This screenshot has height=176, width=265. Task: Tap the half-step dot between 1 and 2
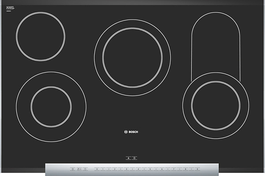[x=109, y=169]
